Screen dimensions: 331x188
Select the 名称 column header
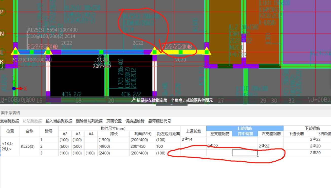(x=29, y=131)
